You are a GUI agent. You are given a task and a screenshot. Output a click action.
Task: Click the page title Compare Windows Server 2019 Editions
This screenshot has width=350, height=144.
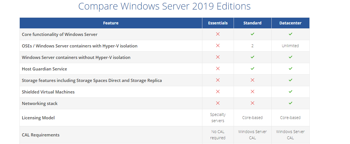pyautogui.click(x=164, y=6)
